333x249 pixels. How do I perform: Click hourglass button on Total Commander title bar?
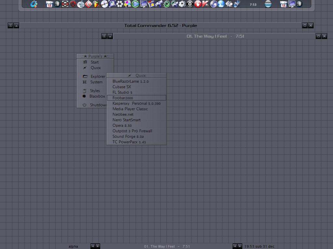10,26
